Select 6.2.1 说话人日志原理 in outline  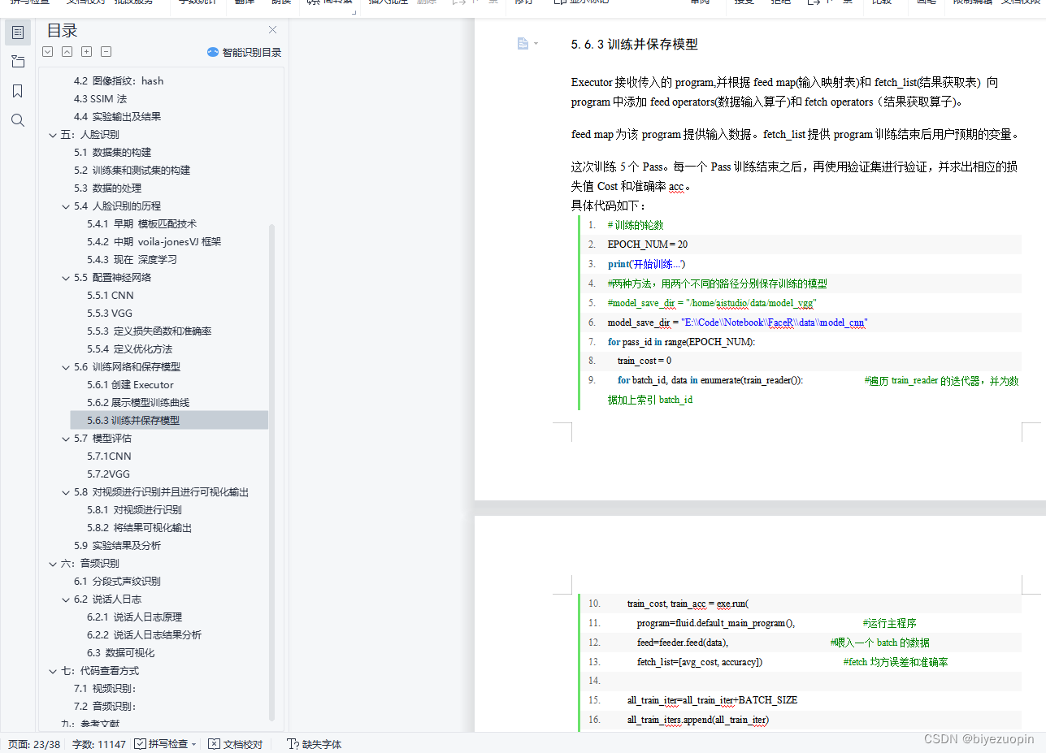[134, 617]
